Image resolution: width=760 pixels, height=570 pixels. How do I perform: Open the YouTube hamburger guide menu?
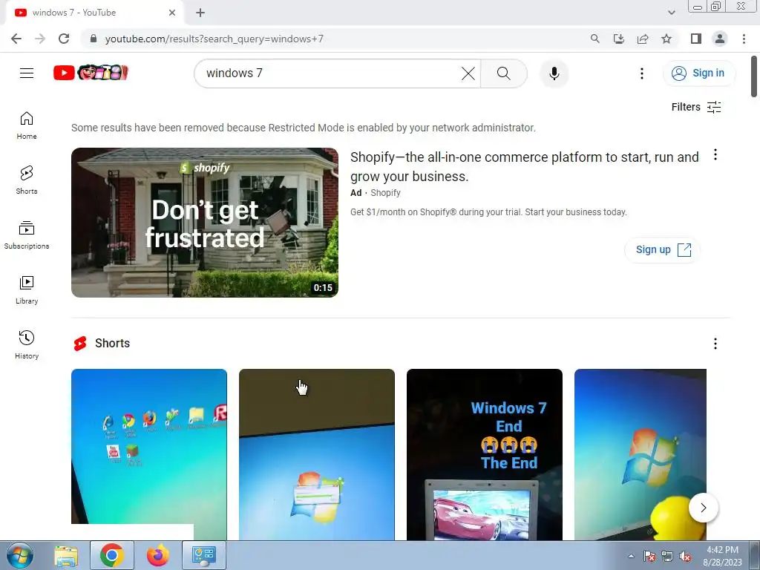click(27, 73)
